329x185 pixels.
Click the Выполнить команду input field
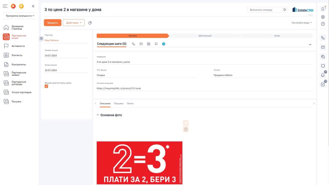pos(264,10)
